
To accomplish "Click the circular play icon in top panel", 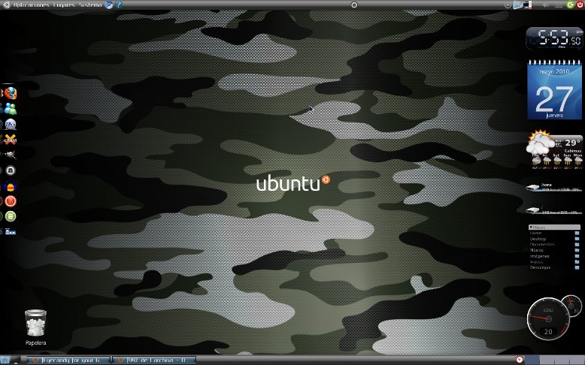I will [x=508, y=5].
